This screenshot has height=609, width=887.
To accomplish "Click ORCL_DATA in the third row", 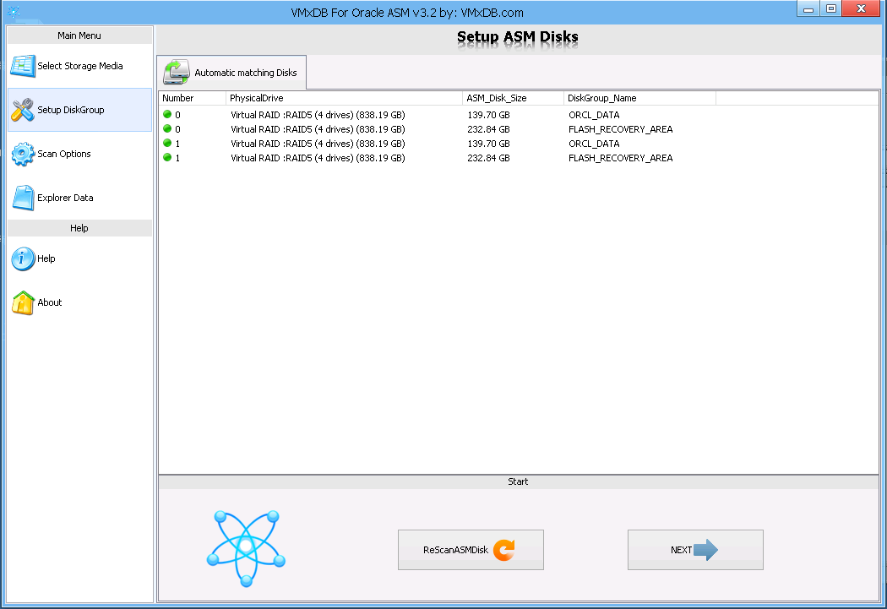I will (x=594, y=144).
